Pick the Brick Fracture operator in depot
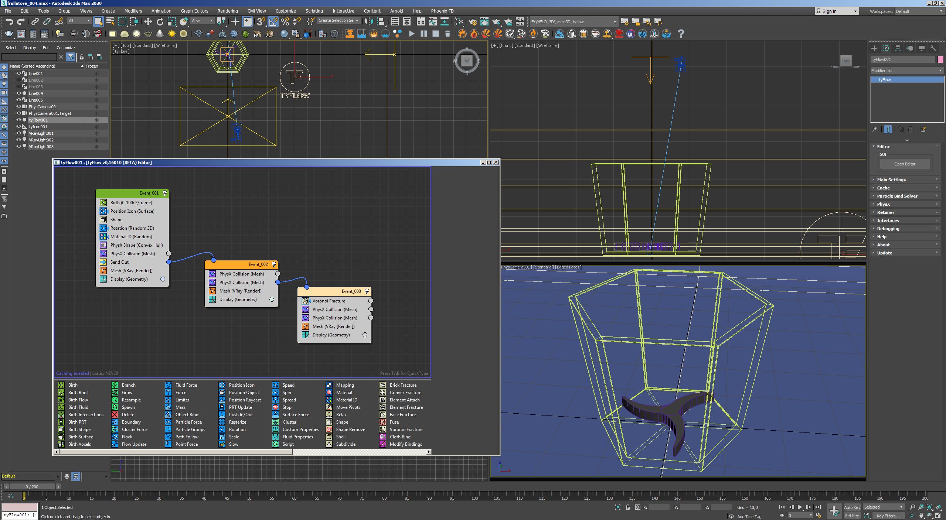The height and width of the screenshot is (520, 946). point(398,385)
